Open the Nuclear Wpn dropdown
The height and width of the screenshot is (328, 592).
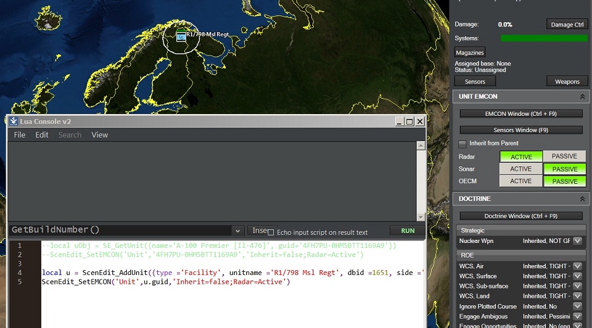click(x=577, y=241)
